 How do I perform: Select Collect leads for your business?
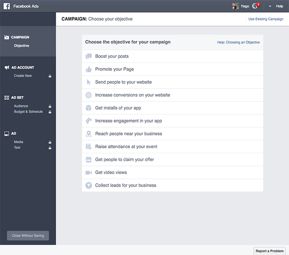pos(173,185)
